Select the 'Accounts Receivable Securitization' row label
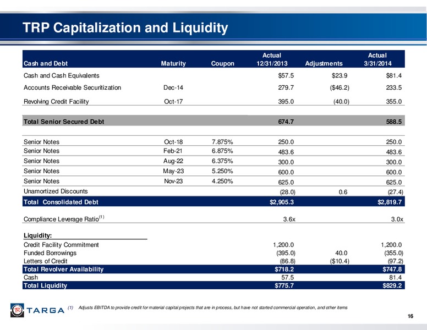Image resolution: width=427 pixels, height=330 pixels. (72, 87)
